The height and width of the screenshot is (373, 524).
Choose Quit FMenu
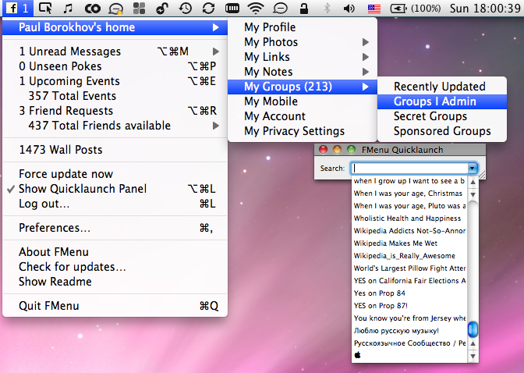115,306
